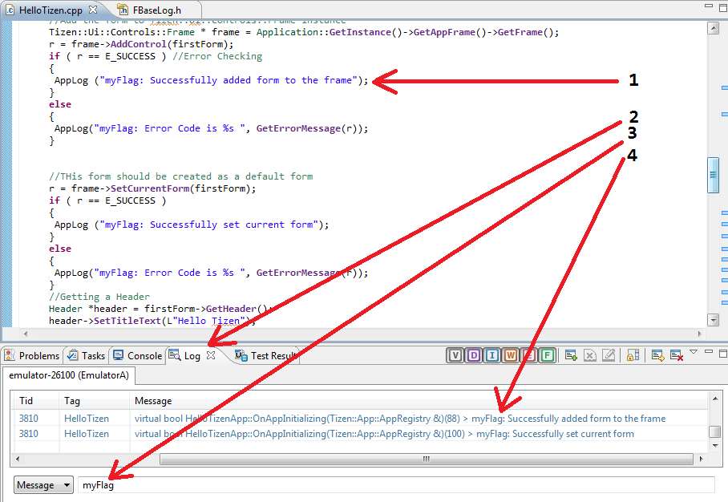This screenshot has height=502, width=728.
Task: Click the edit log tab icon
Action: [x=609, y=356]
